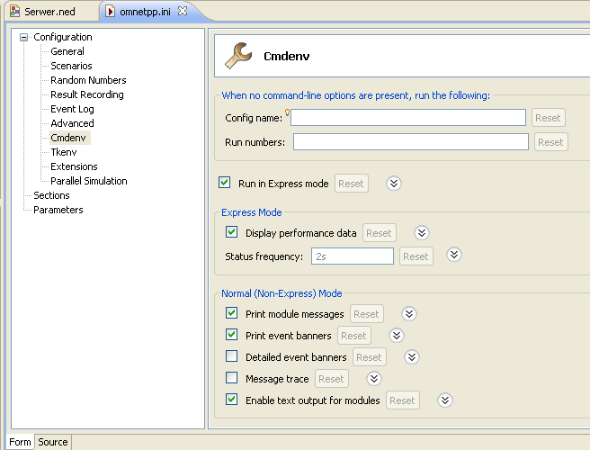Expand details for Print event banners
Image resolution: width=590 pixels, height=450 pixels.
click(x=397, y=336)
